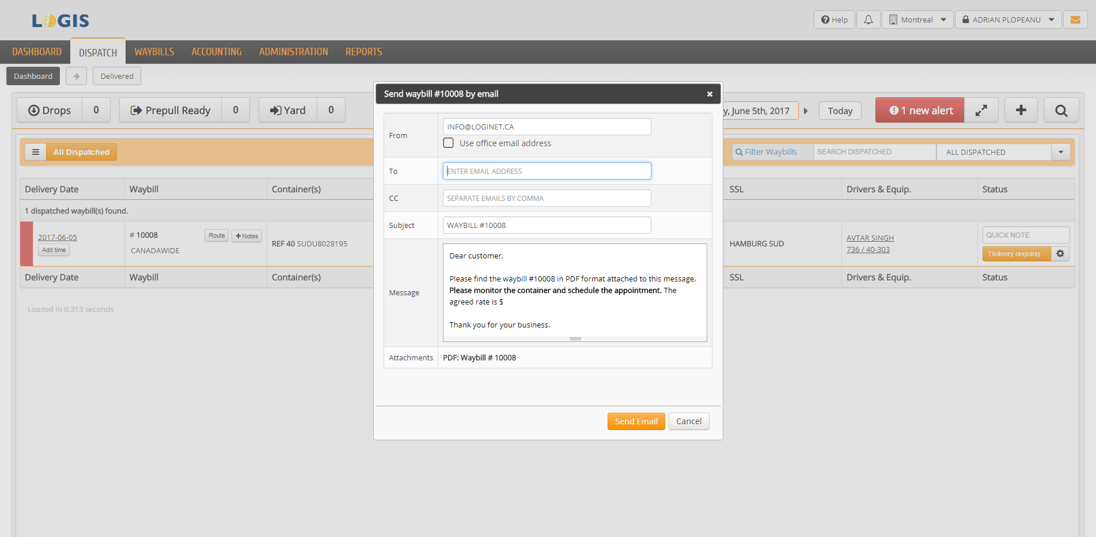The image size is (1096, 537).
Task: Close the Send waybill email dialog
Action: (x=710, y=94)
